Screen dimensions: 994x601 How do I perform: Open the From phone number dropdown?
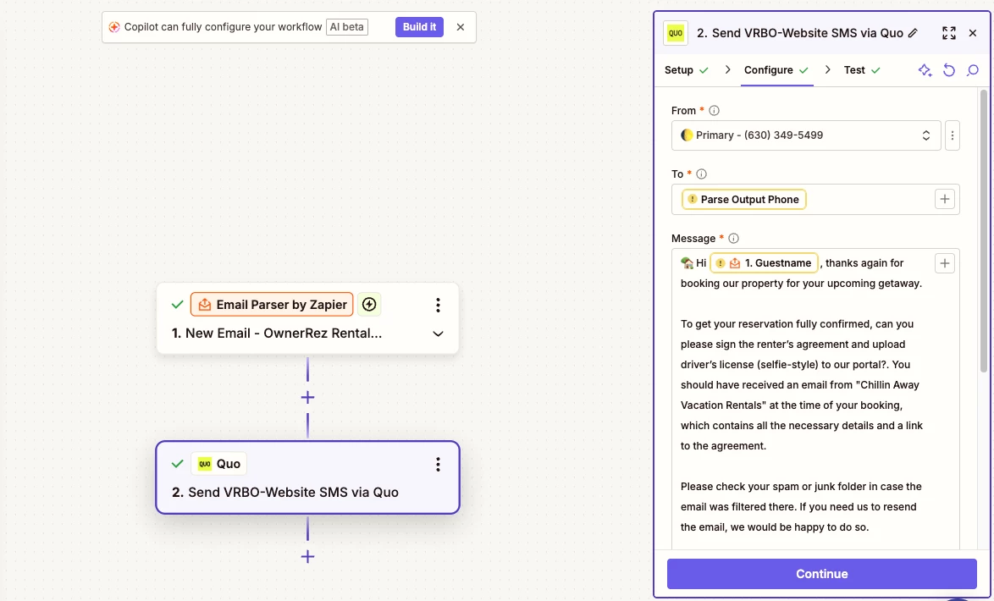[806, 135]
